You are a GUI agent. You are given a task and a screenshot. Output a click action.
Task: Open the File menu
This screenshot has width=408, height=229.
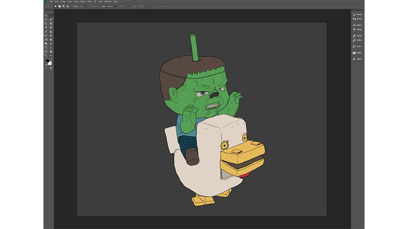(x=51, y=1)
